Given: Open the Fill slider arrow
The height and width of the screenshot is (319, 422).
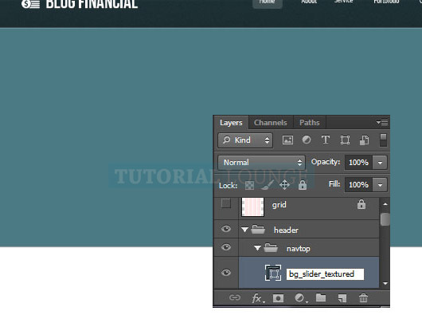Looking at the screenshot, I should click(380, 185).
